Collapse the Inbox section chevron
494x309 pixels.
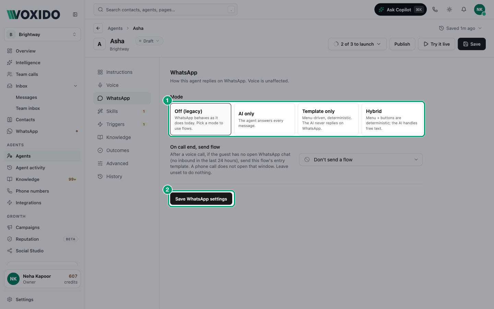(x=75, y=86)
